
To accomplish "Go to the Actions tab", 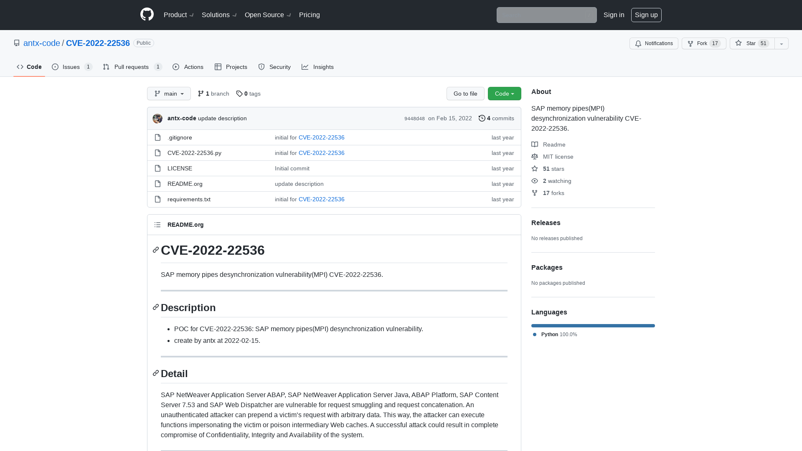I will pos(188,67).
